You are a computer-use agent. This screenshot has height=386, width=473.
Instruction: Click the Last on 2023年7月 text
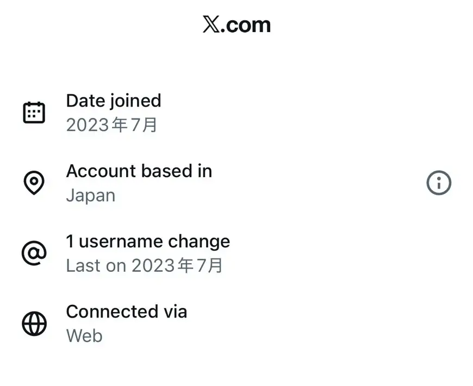(145, 265)
